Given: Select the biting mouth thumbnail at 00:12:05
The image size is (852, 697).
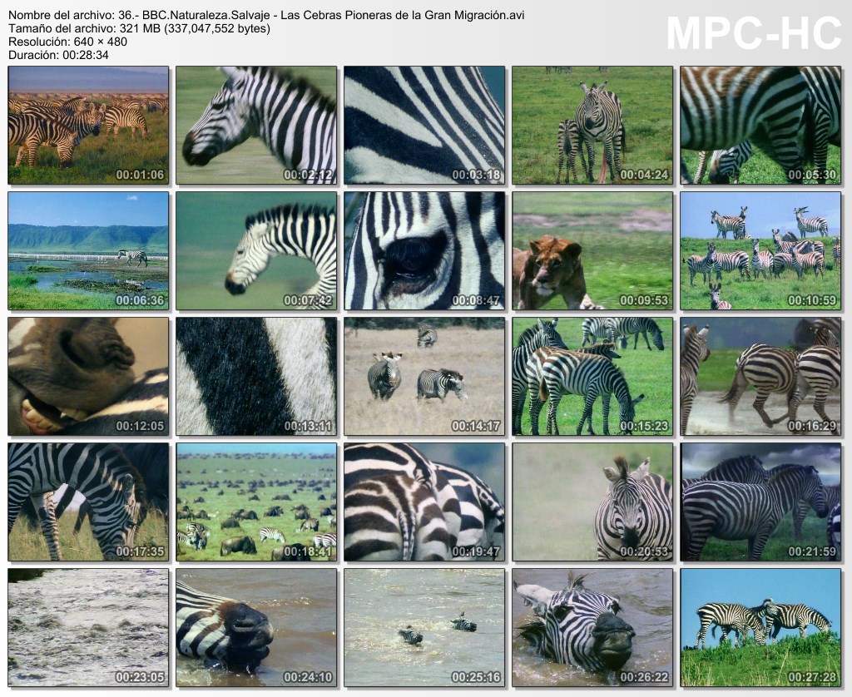Looking at the screenshot, I should click(x=88, y=377).
